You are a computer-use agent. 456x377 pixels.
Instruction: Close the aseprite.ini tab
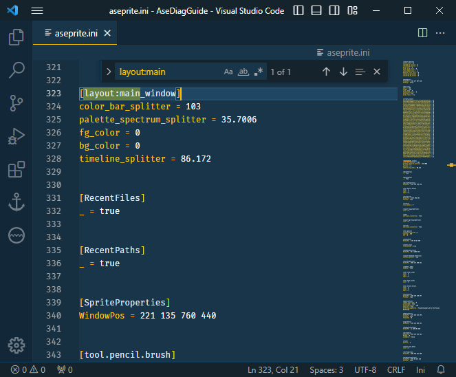click(107, 33)
